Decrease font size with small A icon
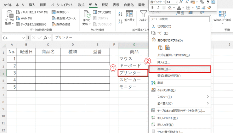Image resolution: width=233 pixels, height=133 pixels. point(187,2)
